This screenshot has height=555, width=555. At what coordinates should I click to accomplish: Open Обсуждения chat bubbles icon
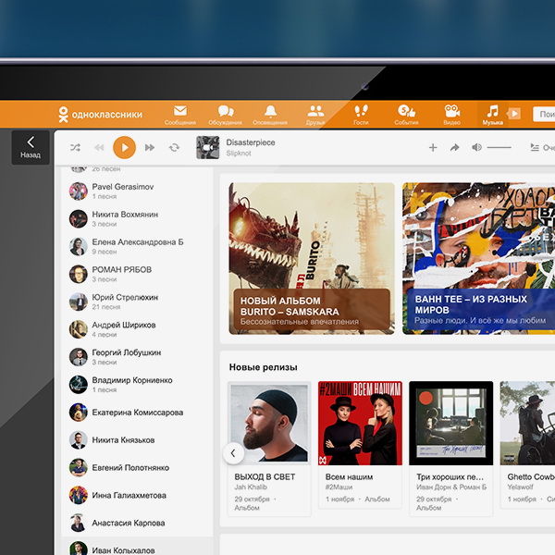[x=226, y=111]
